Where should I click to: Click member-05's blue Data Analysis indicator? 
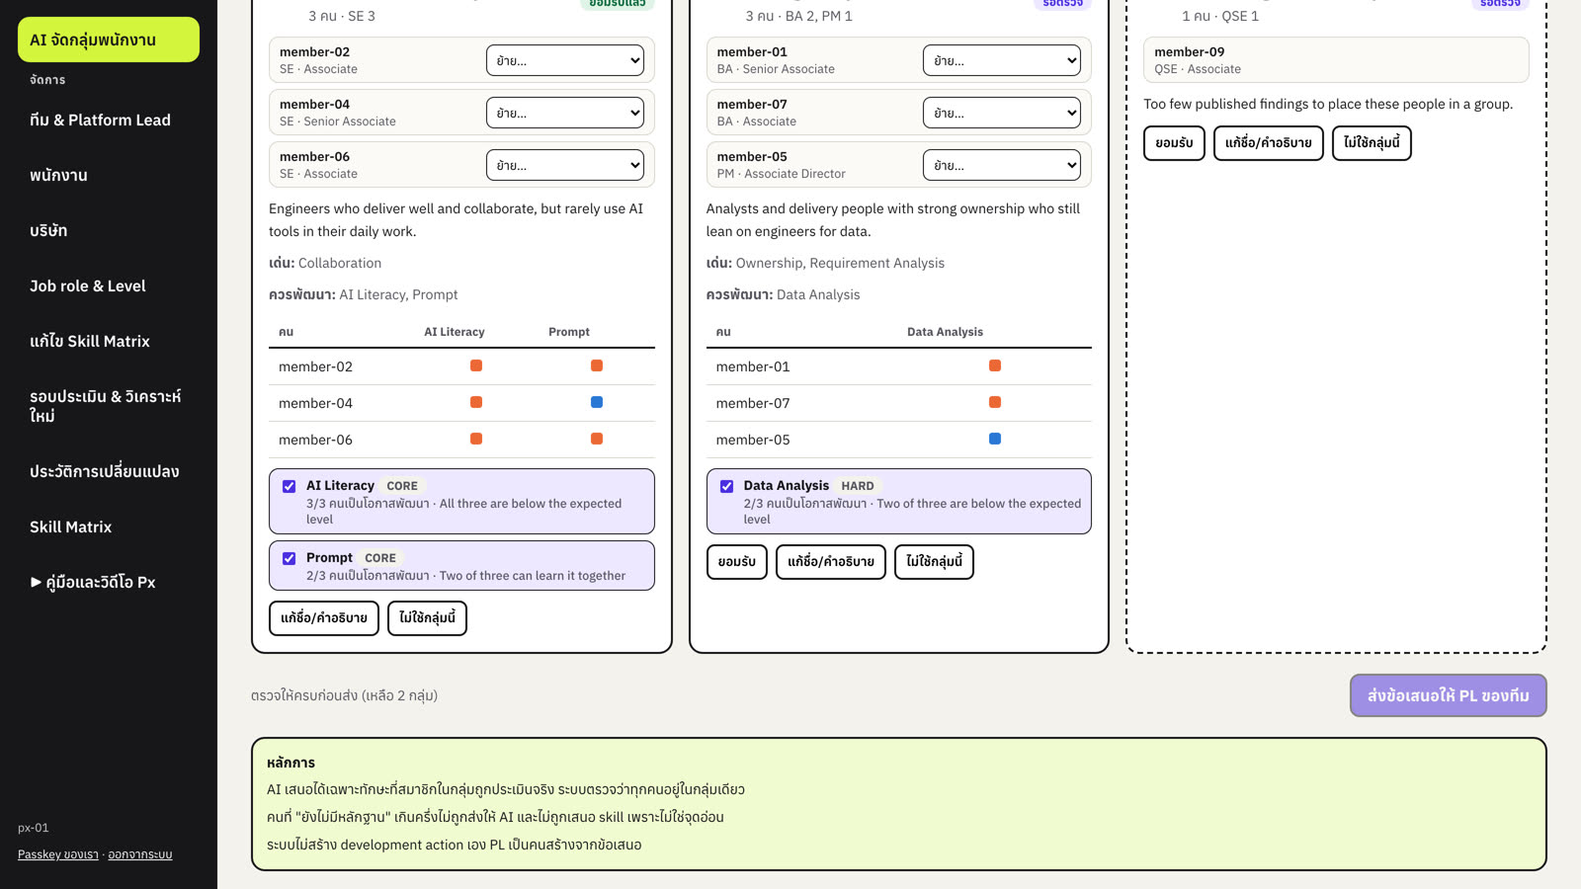pos(995,439)
